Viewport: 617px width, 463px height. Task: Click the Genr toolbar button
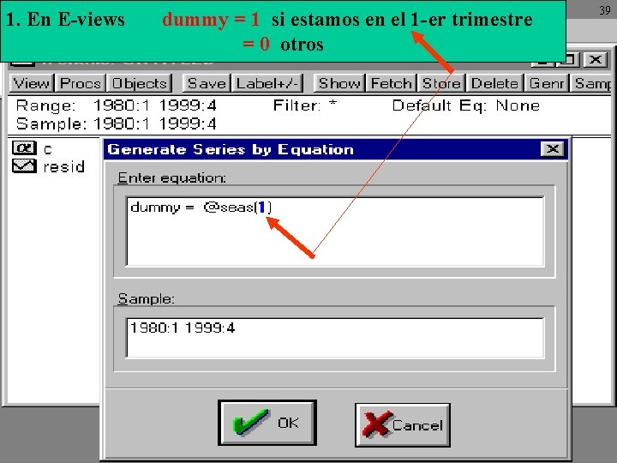pyautogui.click(x=547, y=83)
